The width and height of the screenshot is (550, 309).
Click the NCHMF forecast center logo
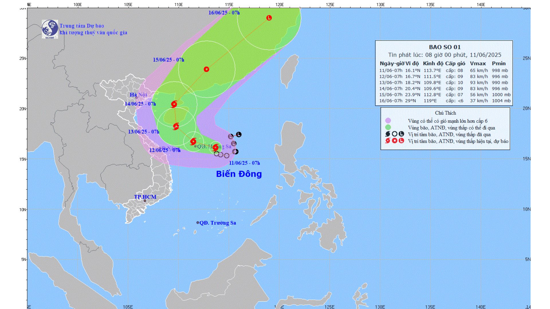click(x=50, y=29)
